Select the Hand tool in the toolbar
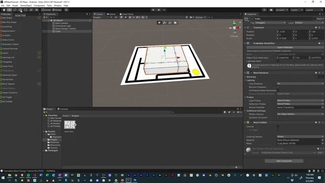Image resolution: width=325 pixels, height=183 pixels. click(x=4, y=10)
